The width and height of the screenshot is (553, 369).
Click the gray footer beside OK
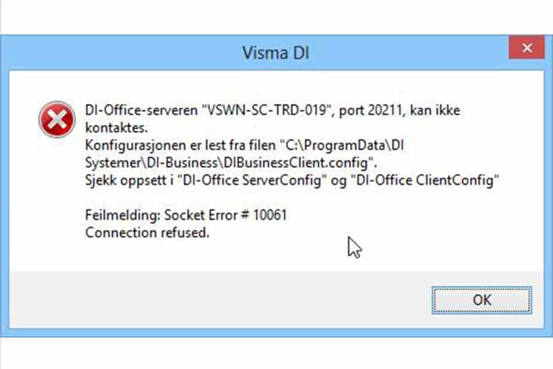click(219, 300)
